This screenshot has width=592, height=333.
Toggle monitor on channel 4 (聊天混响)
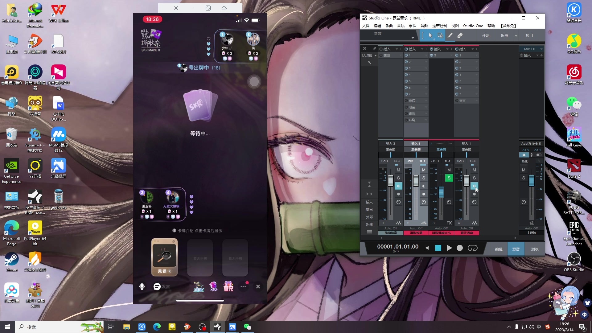pyautogui.click(x=475, y=186)
